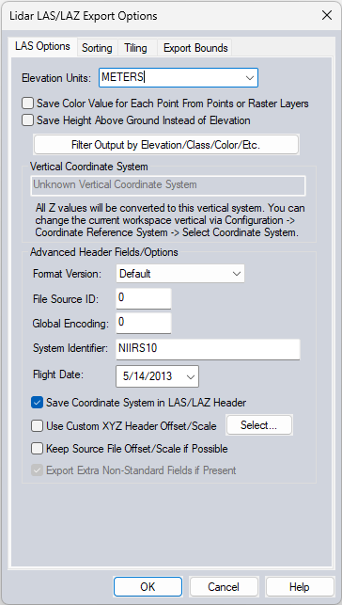Enable Save Color Value for Each Point
Viewport: 342px width, 605px height.
(x=27, y=103)
